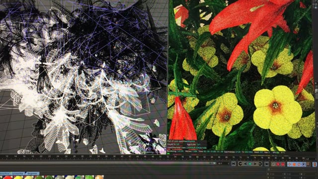Toggle position keyframe recording

click(x=289, y=164)
